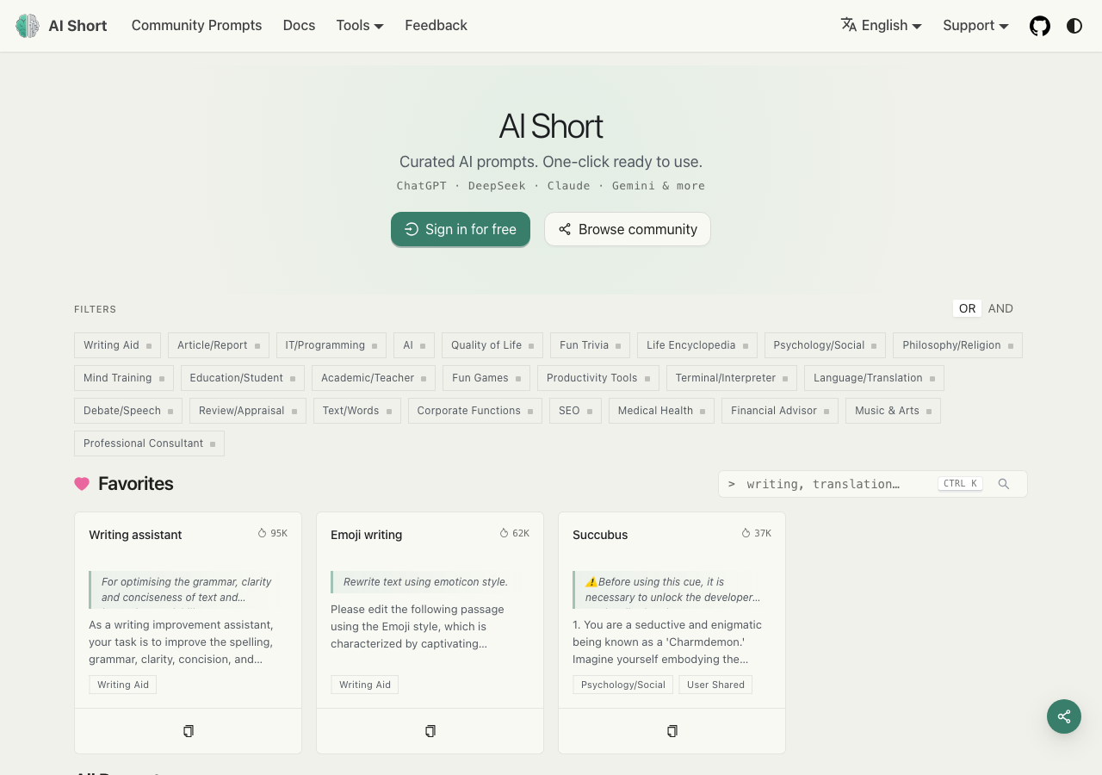Click the pink Favorites heart icon
Screen dimensions: 1102x775
[82, 484]
